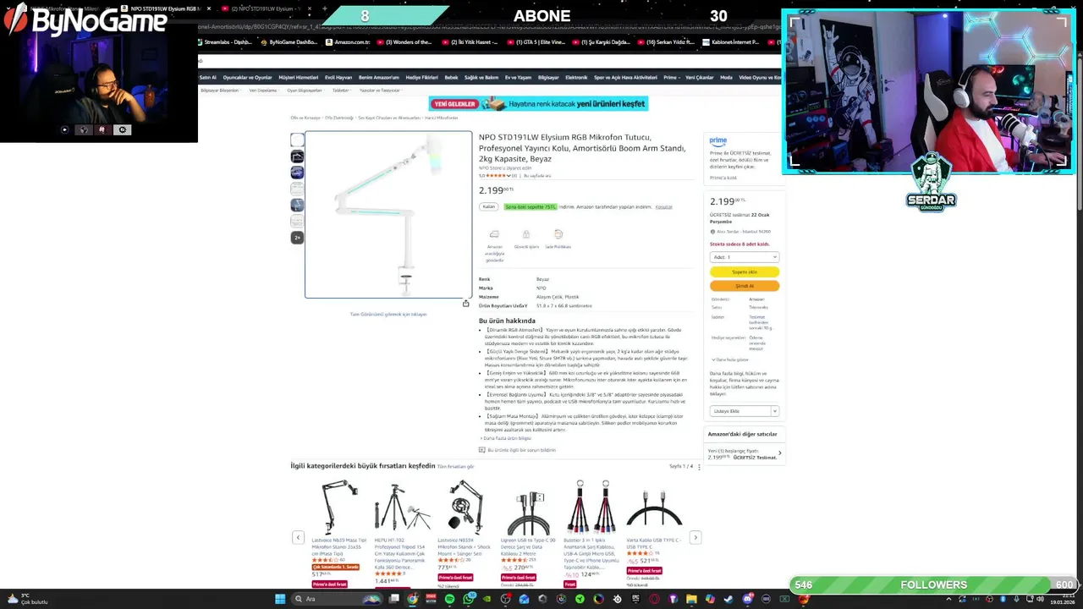The image size is (1083, 609).
Task: Click the Güvenli işlem lock icon
Action: click(x=526, y=234)
